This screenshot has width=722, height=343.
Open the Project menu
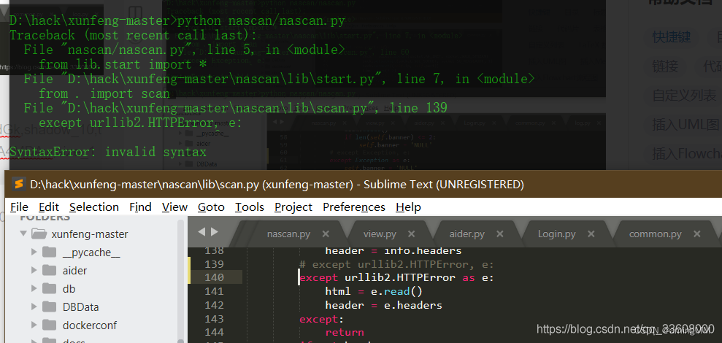[293, 207]
